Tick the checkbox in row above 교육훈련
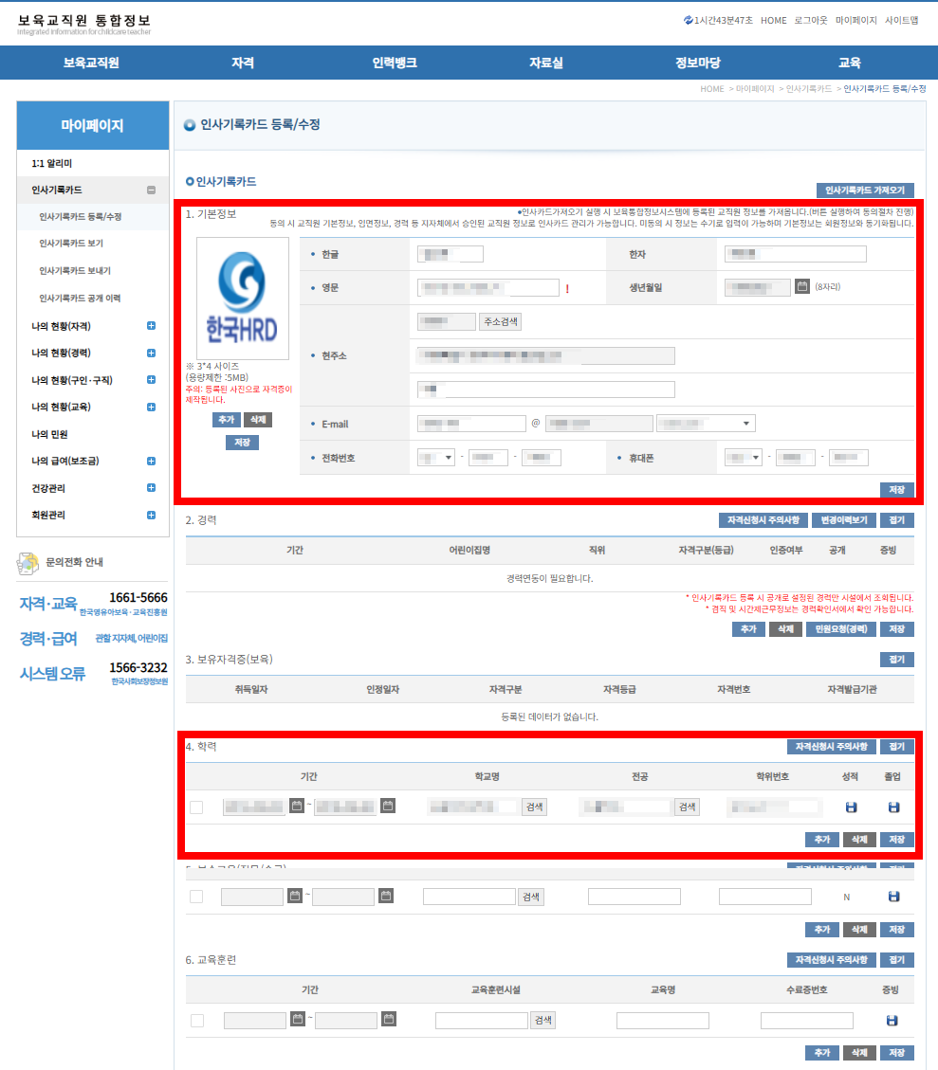The height and width of the screenshot is (1070, 938). click(x=196, y=897)
